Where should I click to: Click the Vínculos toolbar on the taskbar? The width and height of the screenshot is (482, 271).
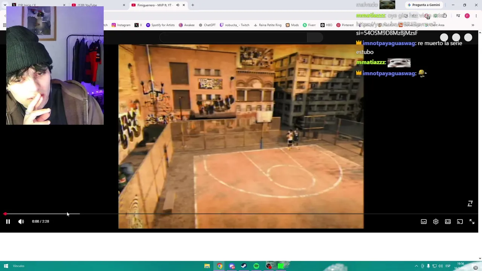coord(18,266)
